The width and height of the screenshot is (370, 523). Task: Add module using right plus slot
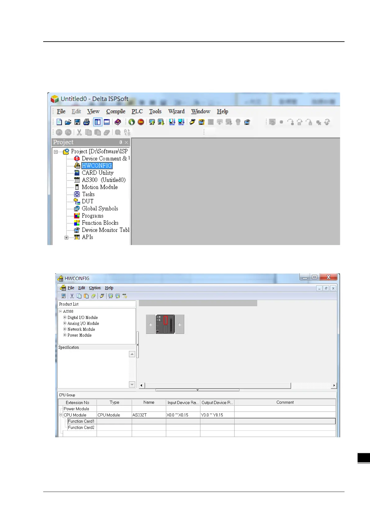point(180,324)
